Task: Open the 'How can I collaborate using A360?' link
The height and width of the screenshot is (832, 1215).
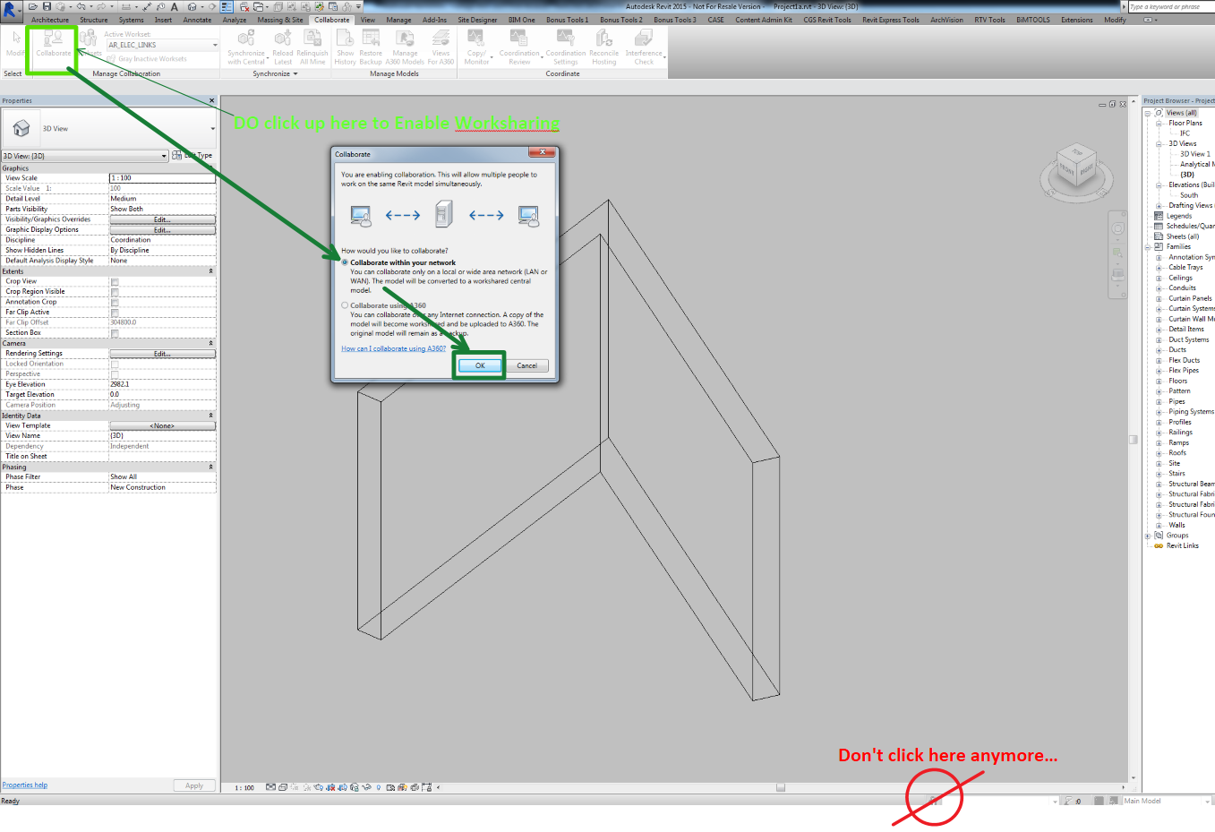Action: click(394, 348)
